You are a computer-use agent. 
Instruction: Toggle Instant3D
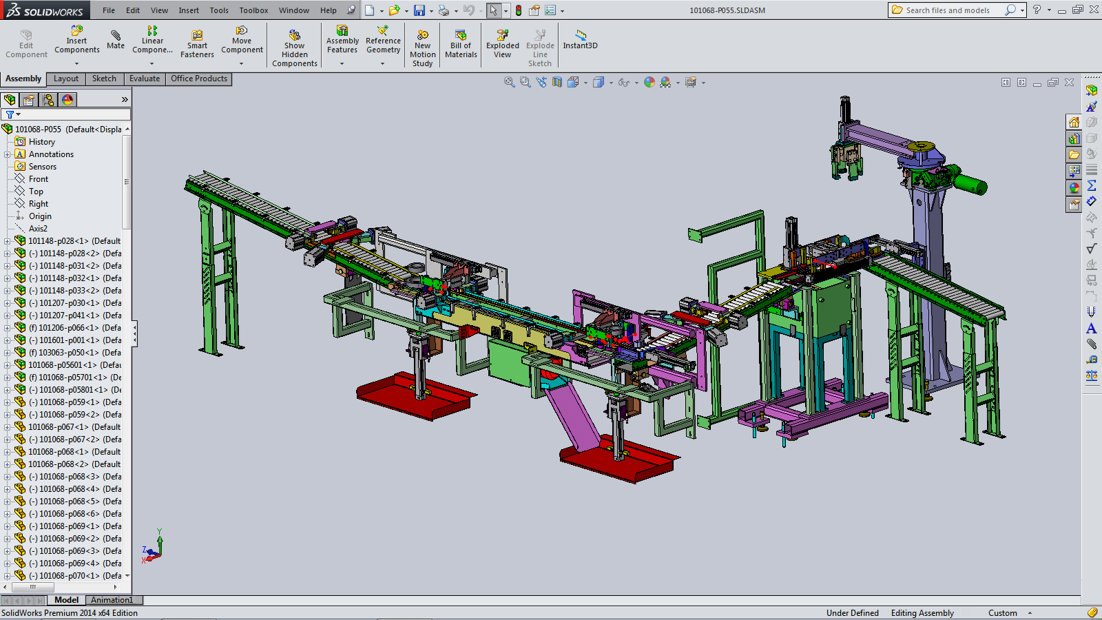(581, 40)
